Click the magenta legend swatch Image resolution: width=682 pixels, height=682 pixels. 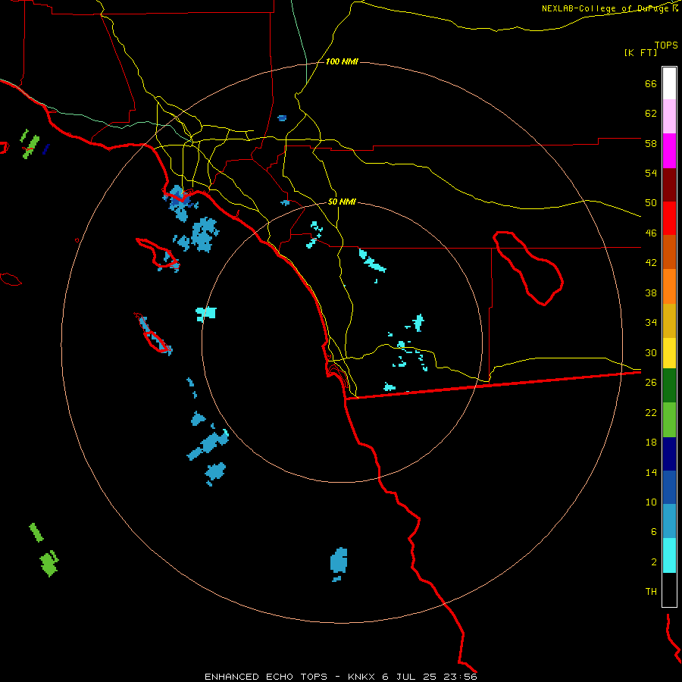669,151
